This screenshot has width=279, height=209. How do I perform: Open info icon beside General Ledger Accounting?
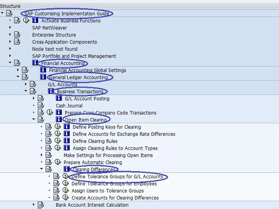tap(43, 77)
